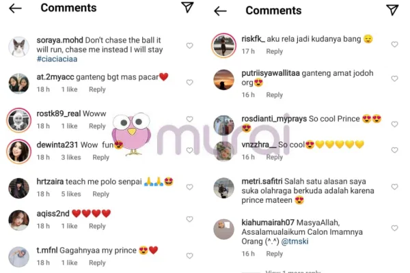Reply to dewinta231's comment
Image resolution: width=410 pixels, height=273 pixels.
click(x=100, y=158)
